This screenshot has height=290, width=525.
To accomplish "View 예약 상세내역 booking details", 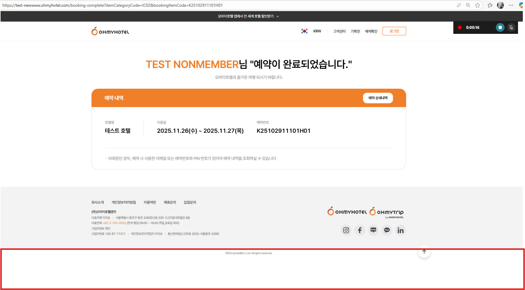I will 378,98.
